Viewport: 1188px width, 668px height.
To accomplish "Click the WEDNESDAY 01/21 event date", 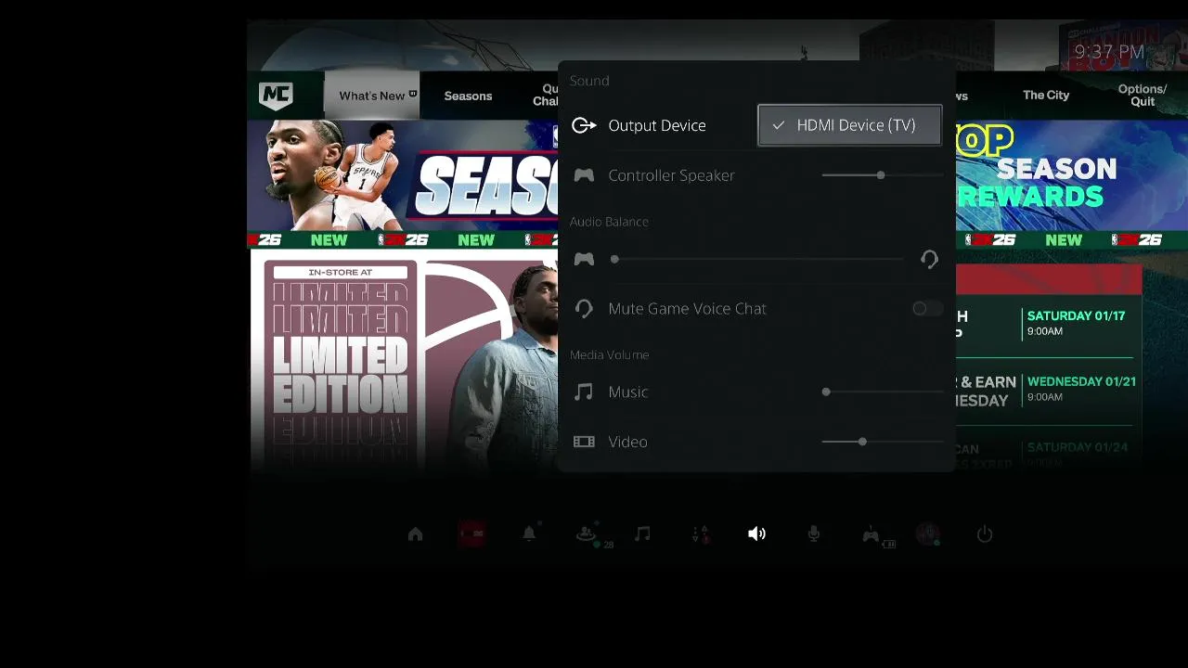I will click(1081, 381).
